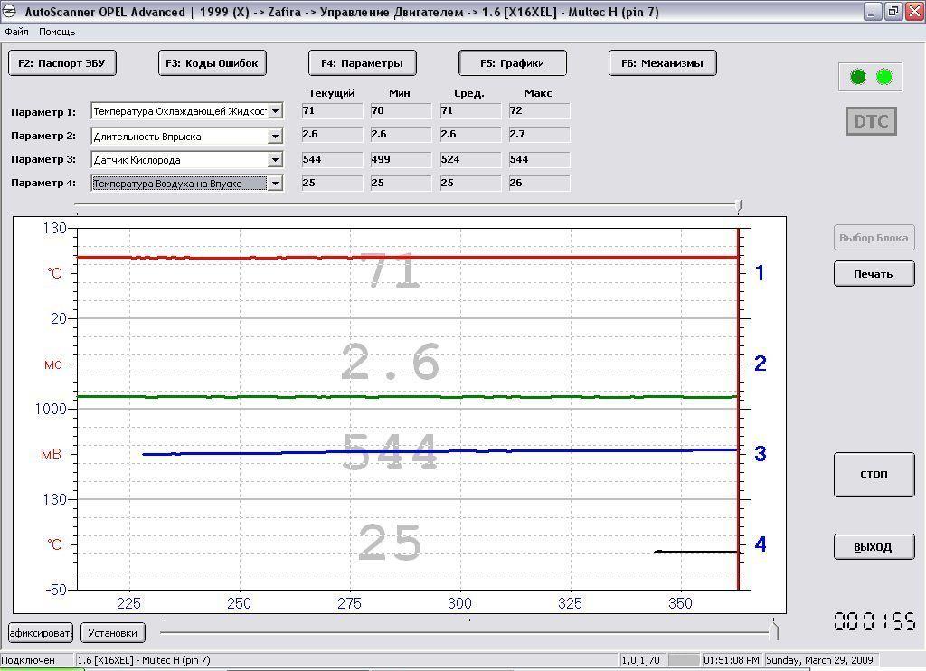
Task: Open the Параметр 3 oxygen sensor dropdown
Action: pyautogui.click(x=275, y=160)
